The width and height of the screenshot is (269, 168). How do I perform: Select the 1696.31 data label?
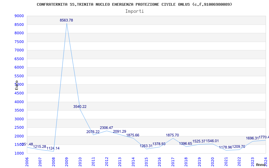[252, 138]
